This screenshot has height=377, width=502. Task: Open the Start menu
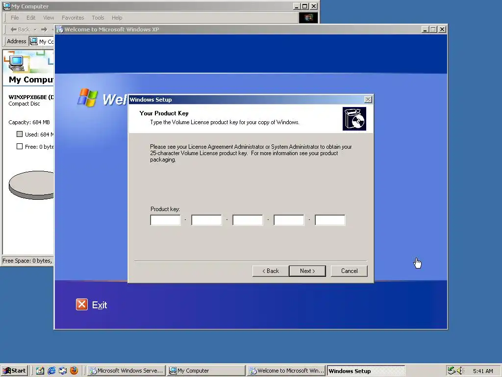[x=15, y=371]
